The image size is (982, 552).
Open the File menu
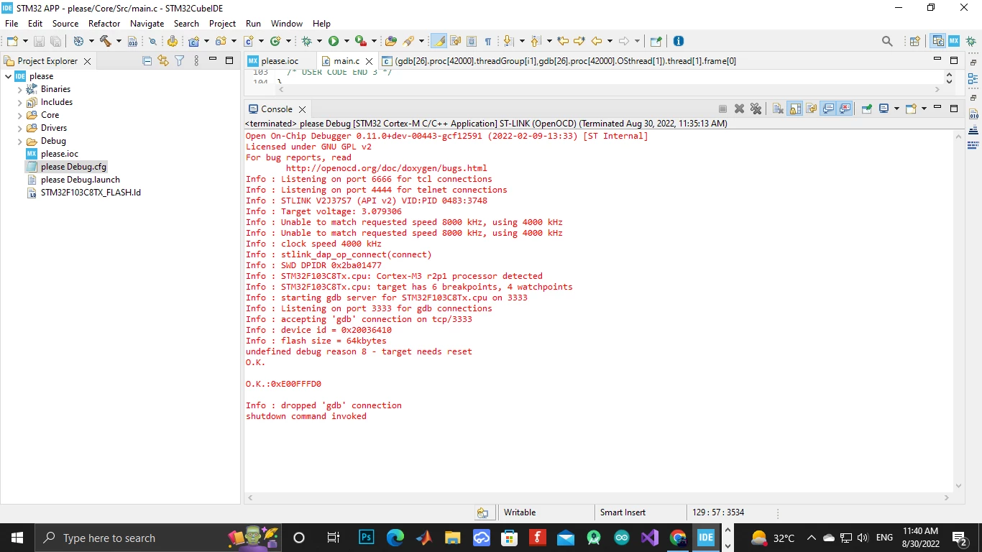[x=12, y=24]
